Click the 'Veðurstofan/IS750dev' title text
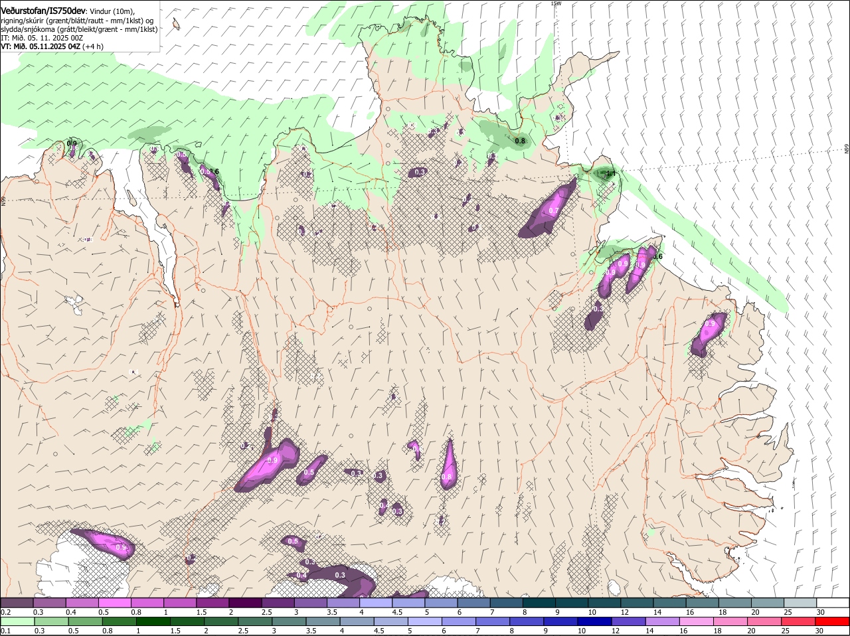 click(43, 11)
